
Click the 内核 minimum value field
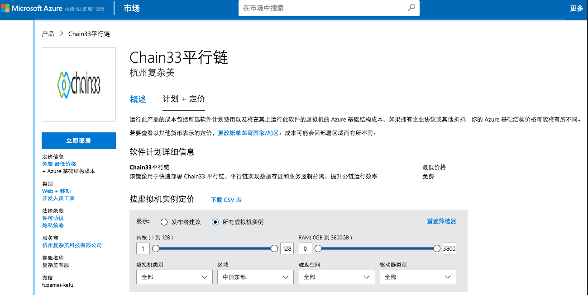(143, 248)
